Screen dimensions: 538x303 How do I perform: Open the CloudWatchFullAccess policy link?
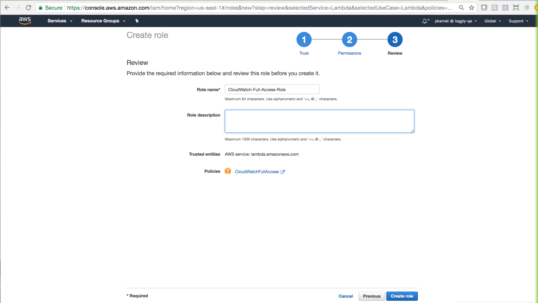pos(257,172)
